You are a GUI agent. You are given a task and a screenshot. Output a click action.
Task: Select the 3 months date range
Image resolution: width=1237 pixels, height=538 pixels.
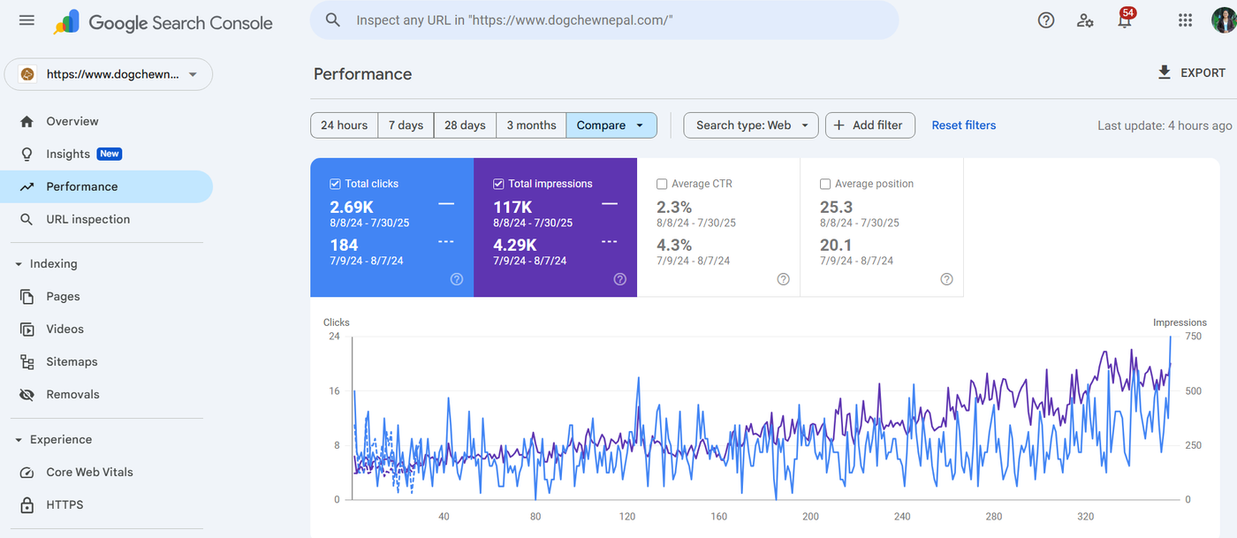(x=531, y=125)
